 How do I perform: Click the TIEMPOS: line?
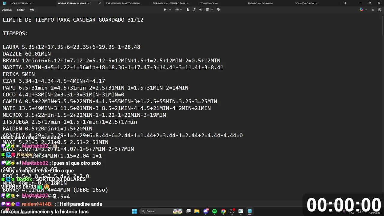pos(15,33)
